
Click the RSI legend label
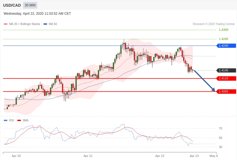(x=11, y=120)
